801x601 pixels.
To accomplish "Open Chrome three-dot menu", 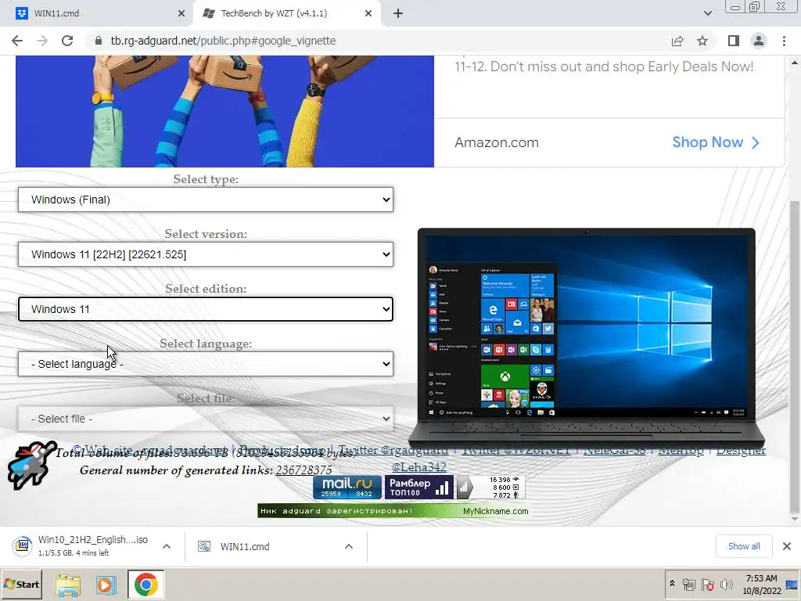I will (784, 41).
